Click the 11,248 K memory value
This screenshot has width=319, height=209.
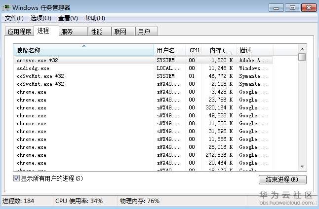pos(221,68)
